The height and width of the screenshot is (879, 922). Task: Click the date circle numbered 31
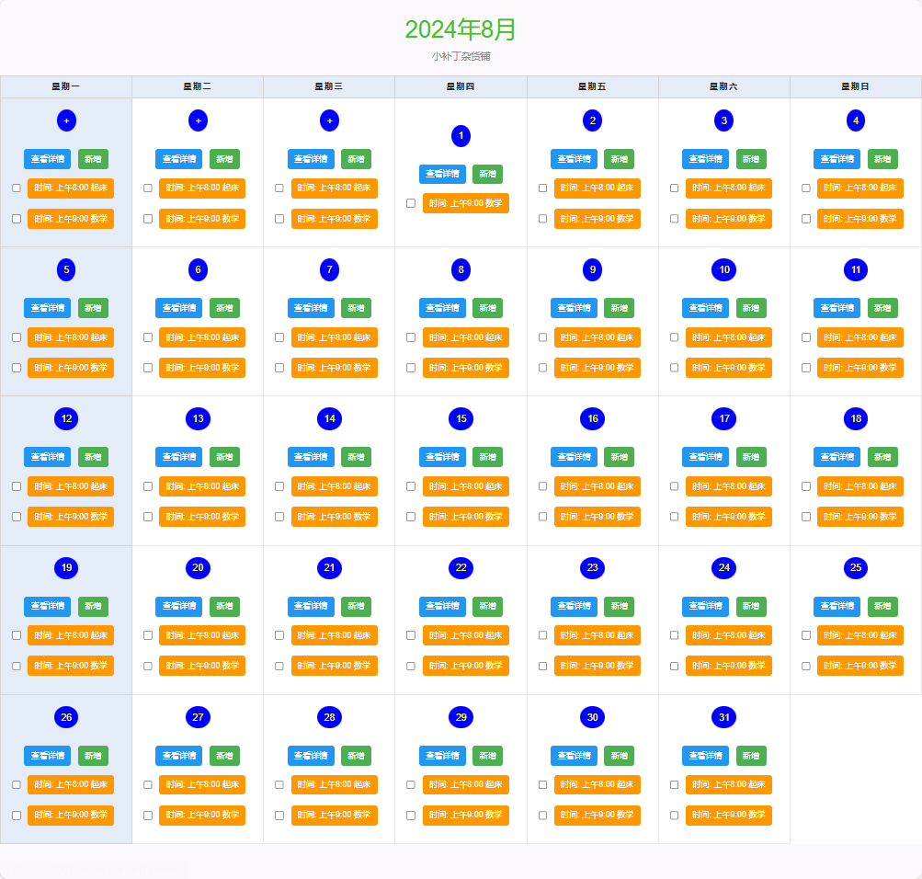tap(723, 717)
